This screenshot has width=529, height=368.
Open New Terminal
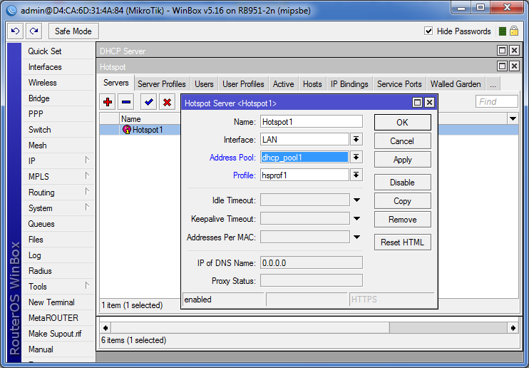click(58, 302)
